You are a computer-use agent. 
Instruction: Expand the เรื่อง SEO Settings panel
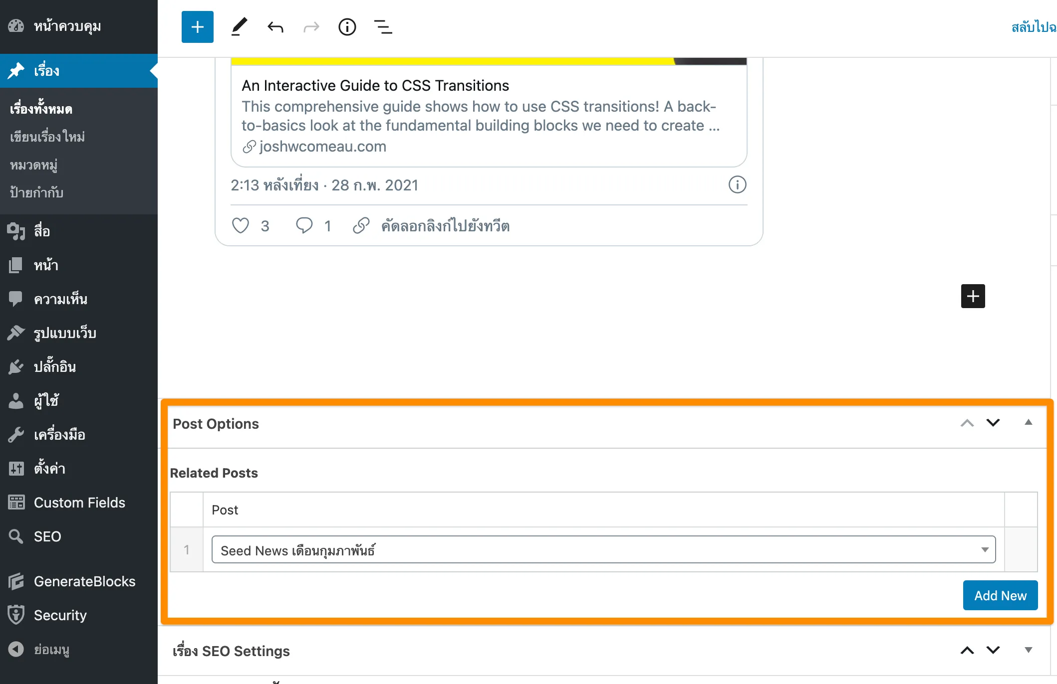(x=1028, y=650)
